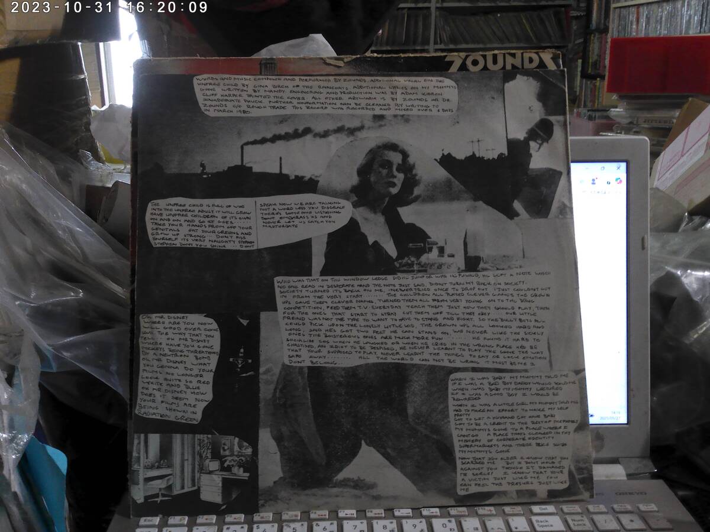Screen dimensions: 710x532
Task: Maximize the browser window on the laptop
Action: [603, 168]
